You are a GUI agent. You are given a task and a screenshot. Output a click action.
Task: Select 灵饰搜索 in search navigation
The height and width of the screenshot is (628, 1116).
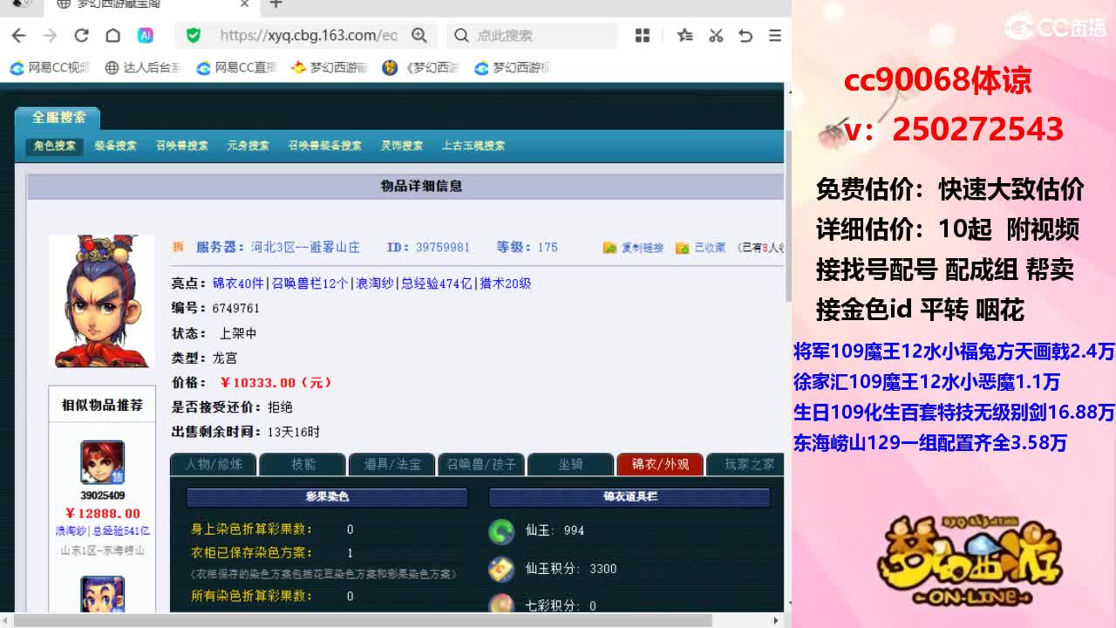pos(402,146)
